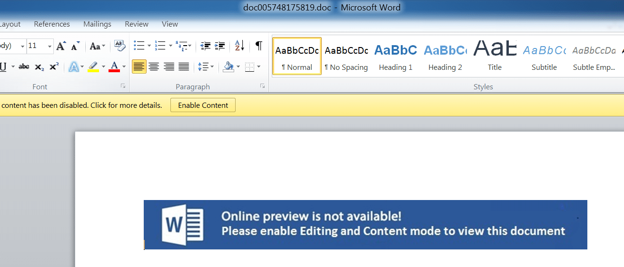Switch to the Review tab
Viewport: 624px width, 267px height.
tap(137, 24)
